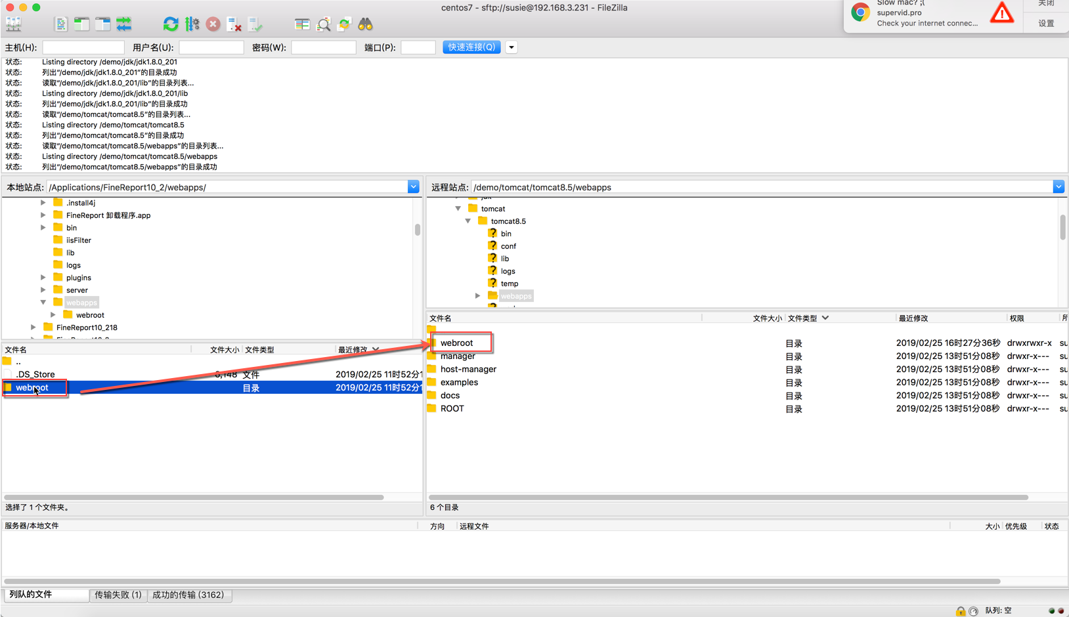
Task: Select the .DS_Store local file
Action: (x=35, y=375)
